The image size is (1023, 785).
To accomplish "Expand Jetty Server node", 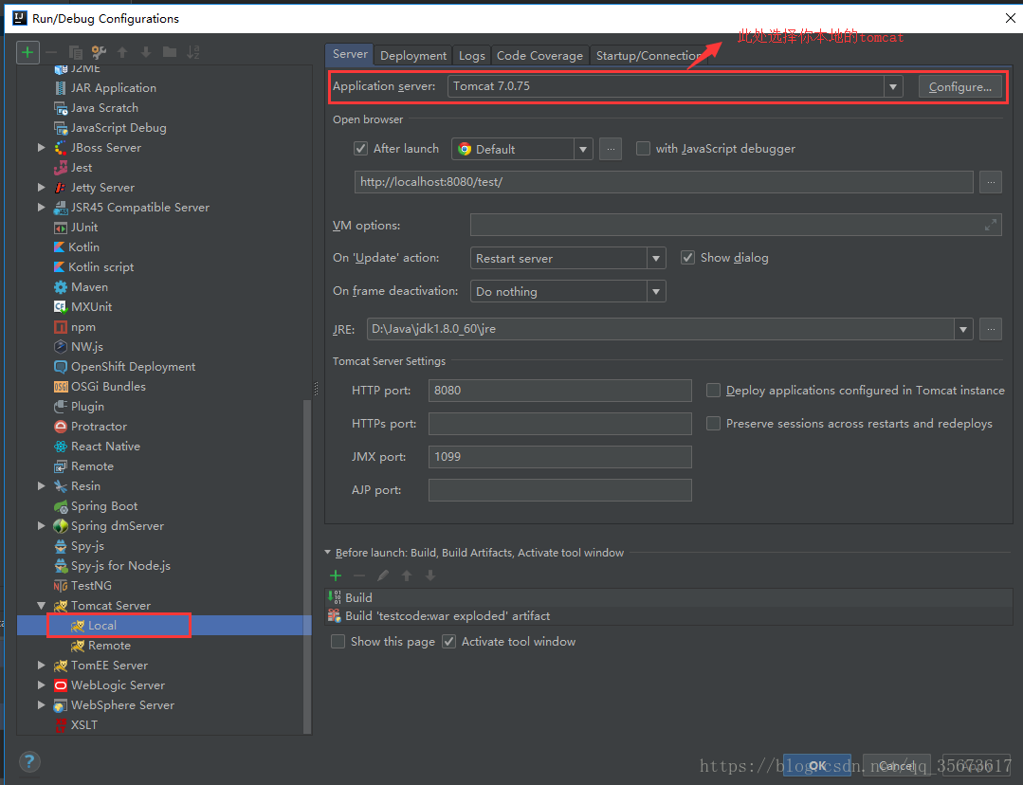I will pyautogui.click(x=41, y=188).
